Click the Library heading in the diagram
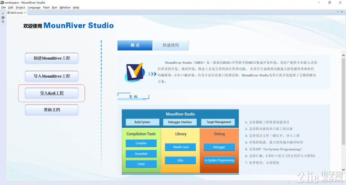 click(x=181, y=134)
